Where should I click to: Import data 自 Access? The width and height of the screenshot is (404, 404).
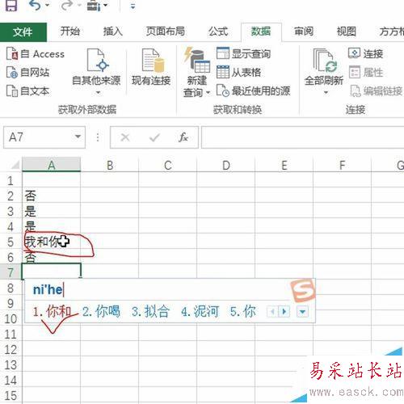click(36, 54)
